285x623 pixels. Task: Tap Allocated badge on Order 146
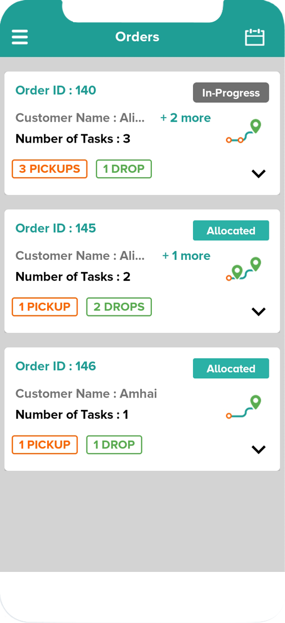point(231,368)
